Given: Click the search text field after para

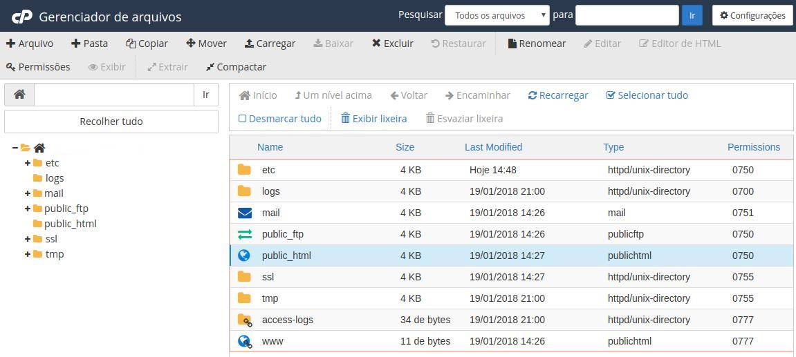Looking at the screenshot, I should 627,15.
